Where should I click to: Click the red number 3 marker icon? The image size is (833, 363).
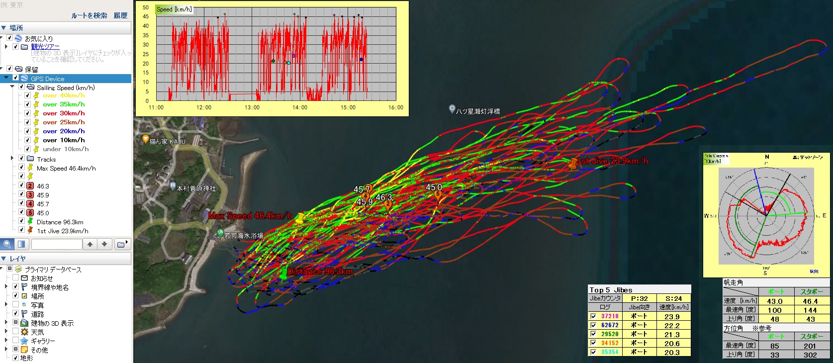coord(30,195)
